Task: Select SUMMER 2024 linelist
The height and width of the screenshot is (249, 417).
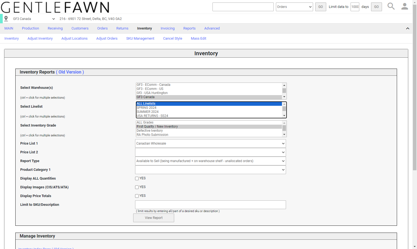Action: [x=209, y=112]
